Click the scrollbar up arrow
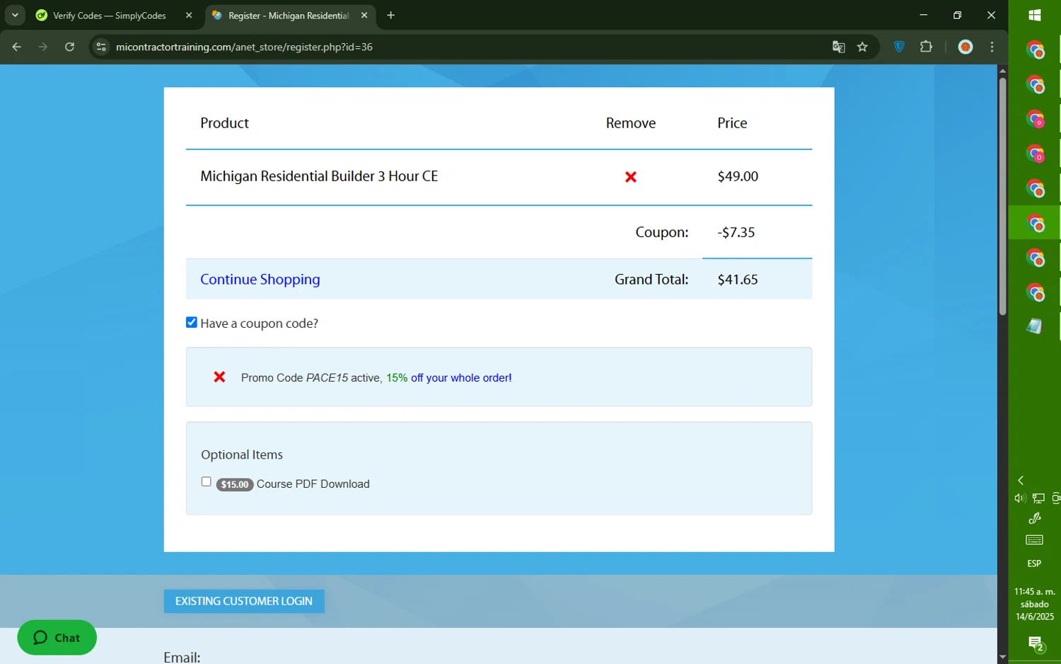The width and height of the screenshot is (1061, 664). click(x=1002, y=70)
